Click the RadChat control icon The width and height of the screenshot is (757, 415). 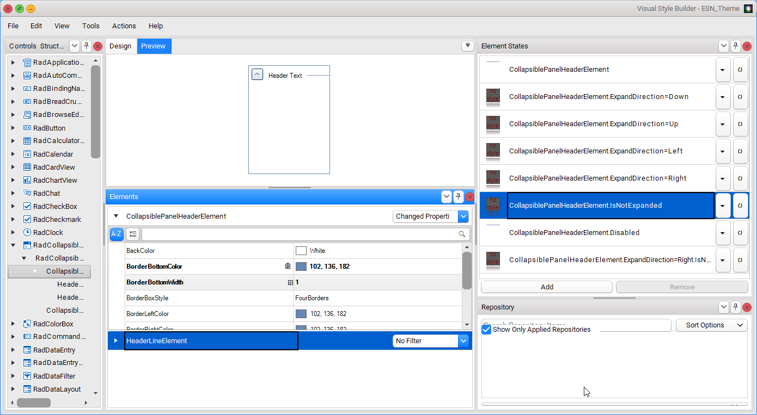click(27, 193)
